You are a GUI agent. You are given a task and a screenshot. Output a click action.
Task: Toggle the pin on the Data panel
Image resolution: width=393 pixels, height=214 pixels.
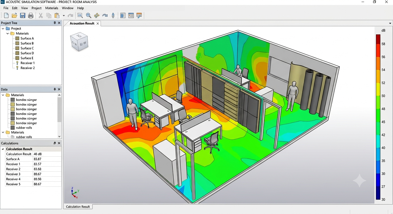55,89
